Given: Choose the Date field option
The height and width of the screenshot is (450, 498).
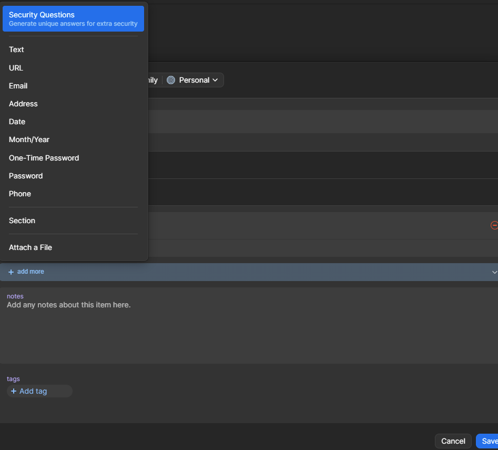Looking at the screenshot, I should (17, 122).
